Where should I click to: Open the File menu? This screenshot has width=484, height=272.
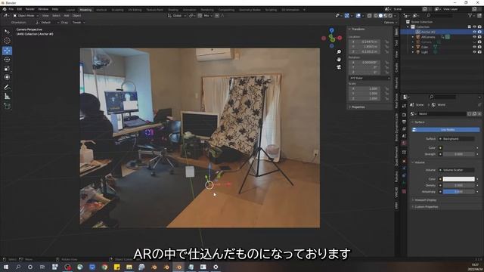click(11, 10)
